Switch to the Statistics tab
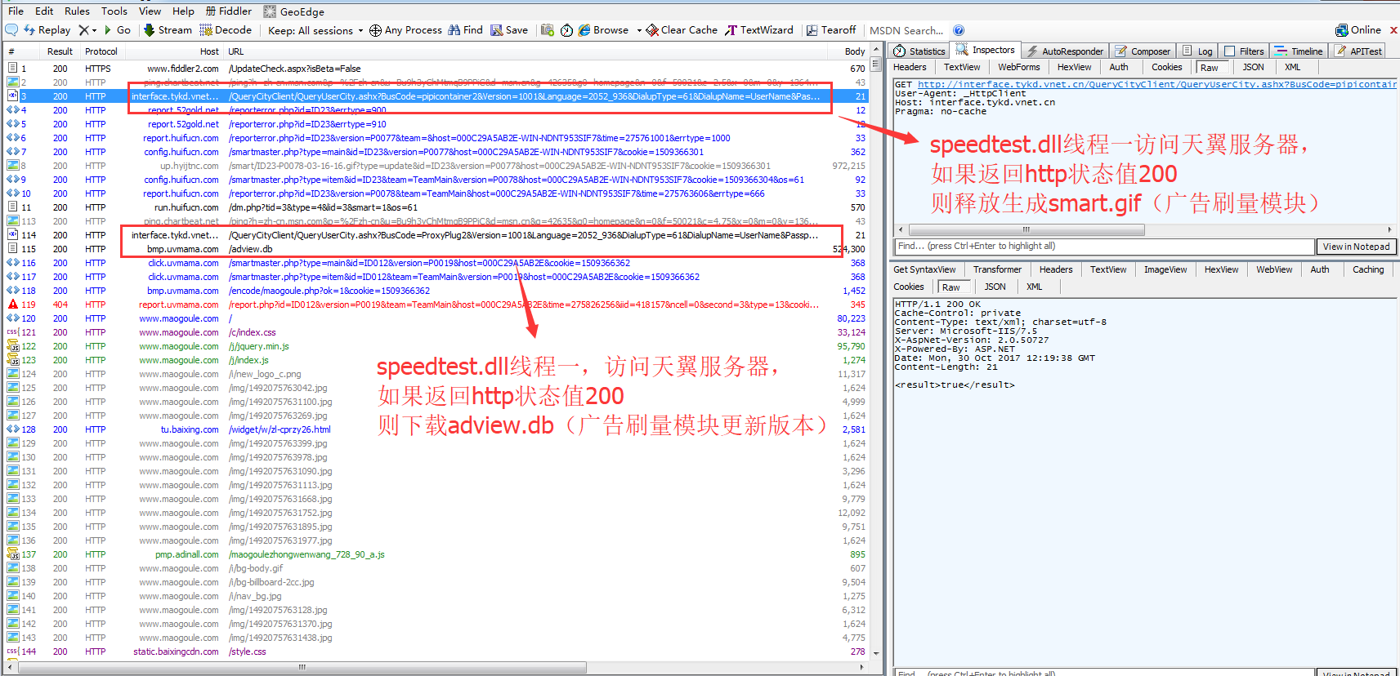Screen dimensions: 1400x676 (x=920, y=51)
